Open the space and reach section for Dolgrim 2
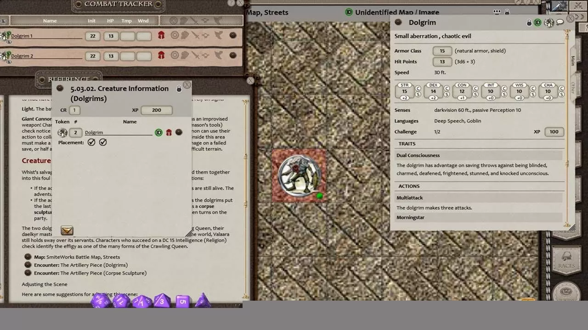The image size is (588, 330). point(206,55)
